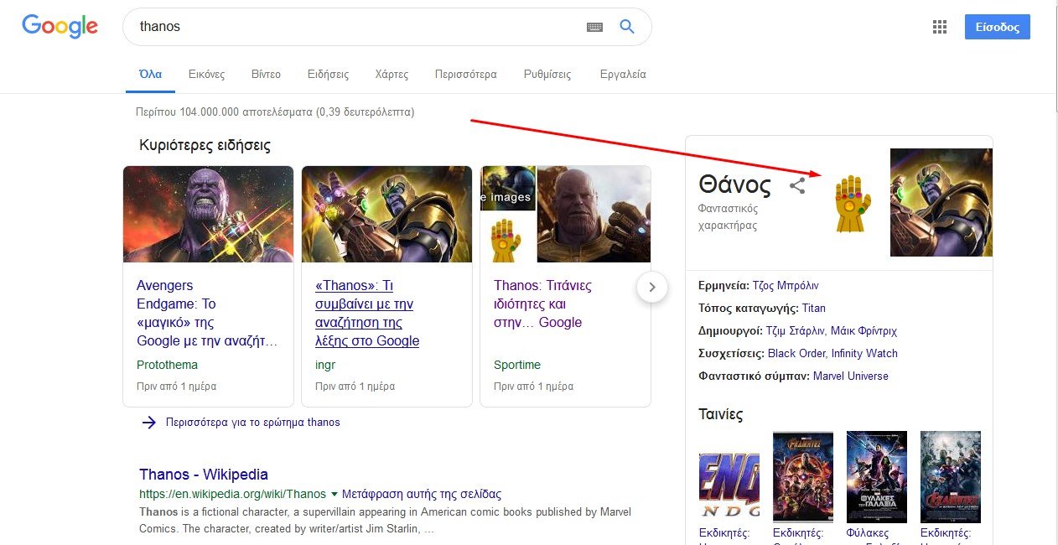
Task: Open the Marvel Universe link
Action: (x=851, y=376)
